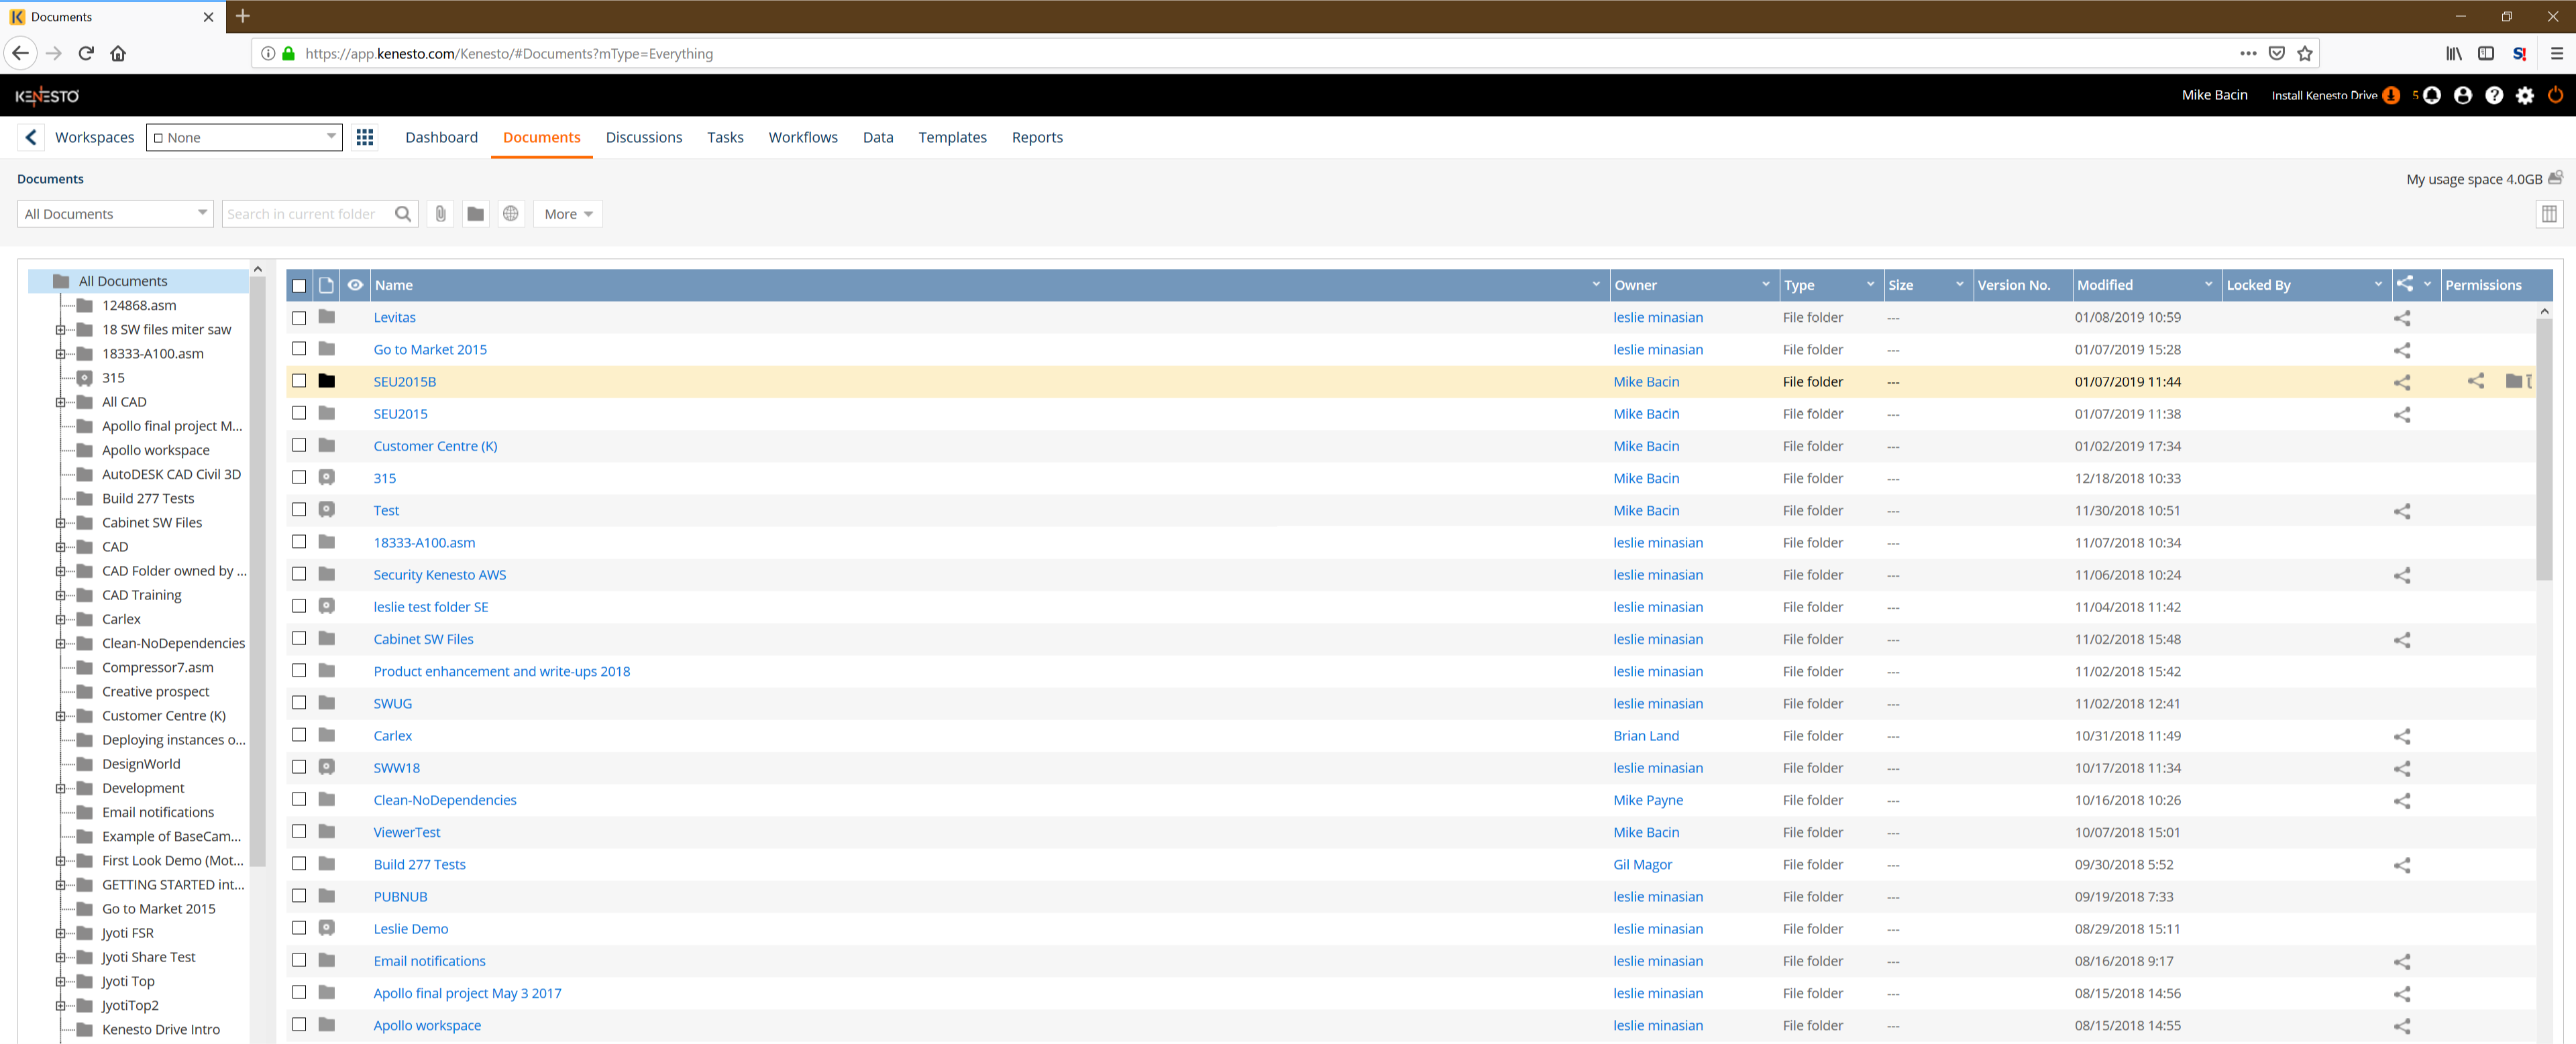The width and height of the screenshot is (2576, 1044).
Task: Click the share icon in Carlex row
Action: tap(2402, 736)
